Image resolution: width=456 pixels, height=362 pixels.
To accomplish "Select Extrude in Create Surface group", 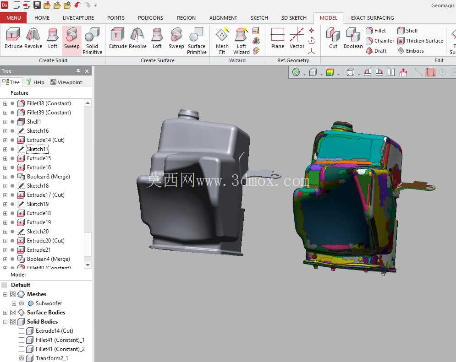I will point(118,38).
